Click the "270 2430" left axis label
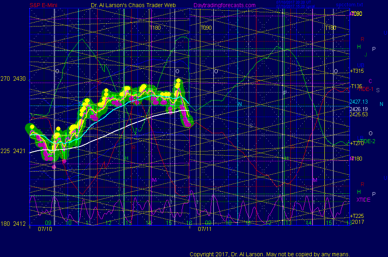 point(13,79)
